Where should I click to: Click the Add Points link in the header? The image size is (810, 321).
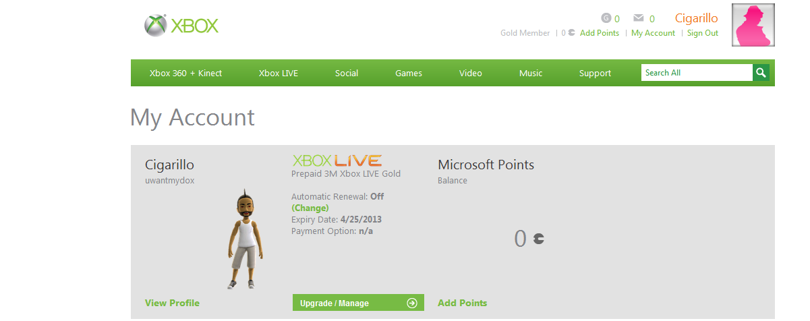pyautogui.click(x=600, y=33)
